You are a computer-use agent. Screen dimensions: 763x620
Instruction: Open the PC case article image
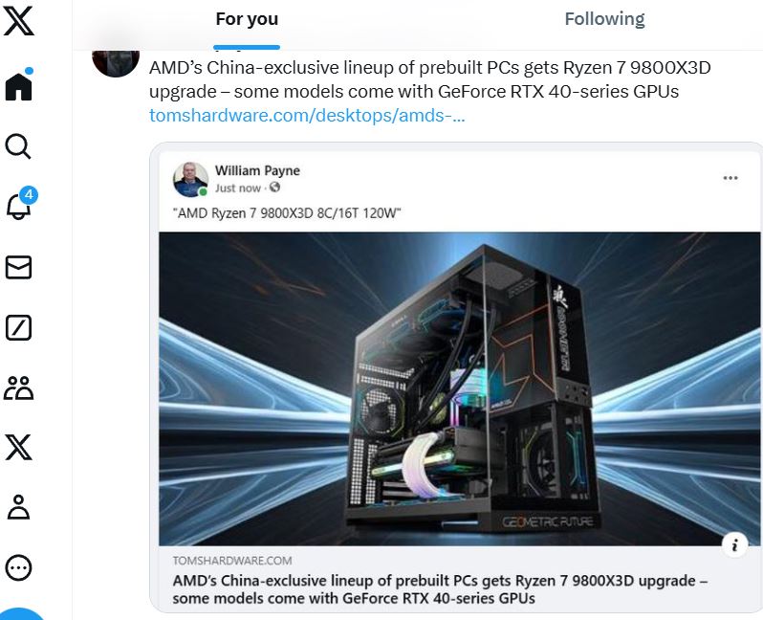click(460, 388)
